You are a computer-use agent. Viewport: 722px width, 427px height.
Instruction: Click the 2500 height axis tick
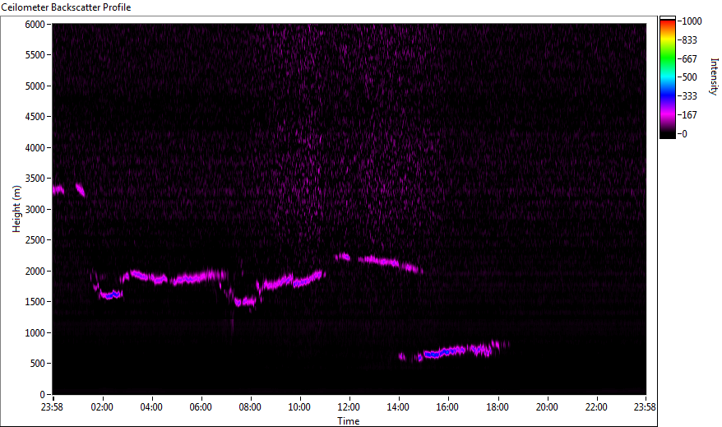coord(35,240)
